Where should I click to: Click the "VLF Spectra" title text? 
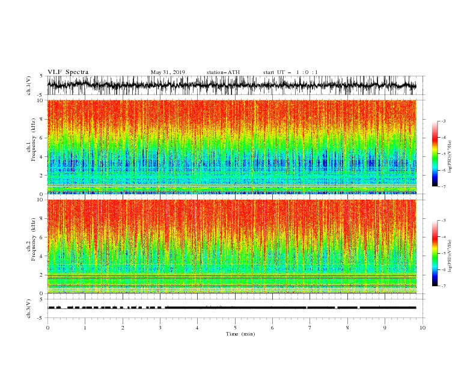pos(68,72)
